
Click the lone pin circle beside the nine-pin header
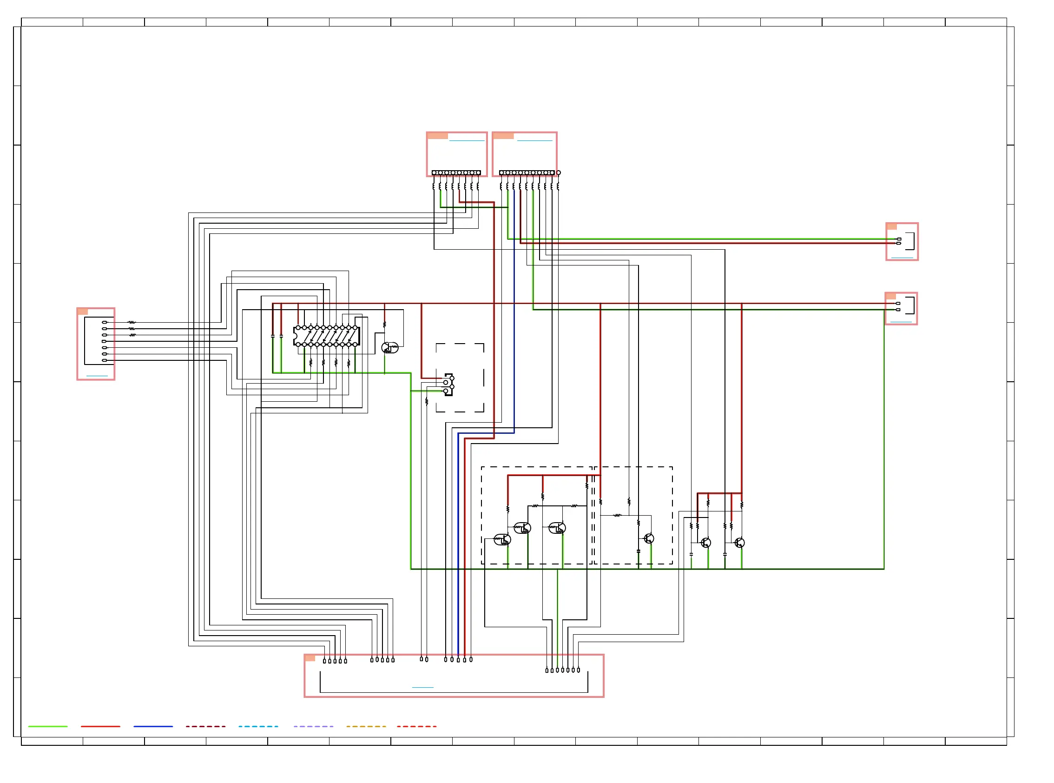(559, 173)
